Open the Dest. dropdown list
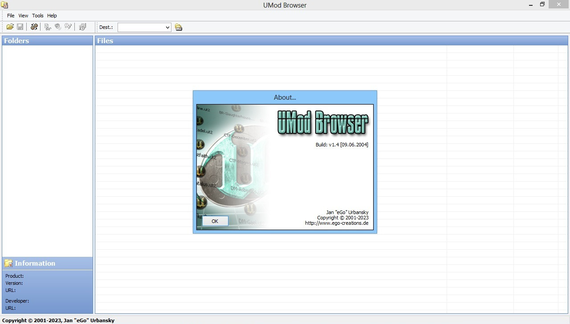 tap(168, 27)
